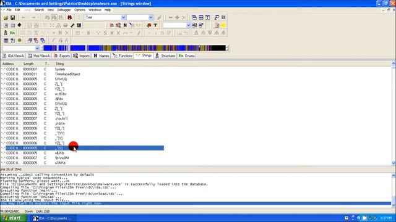Open the Windows menu

point(95,10)
